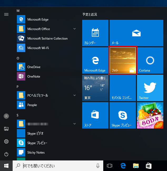Open the Cortana tile
167x171 pixels.
point(150,60)
